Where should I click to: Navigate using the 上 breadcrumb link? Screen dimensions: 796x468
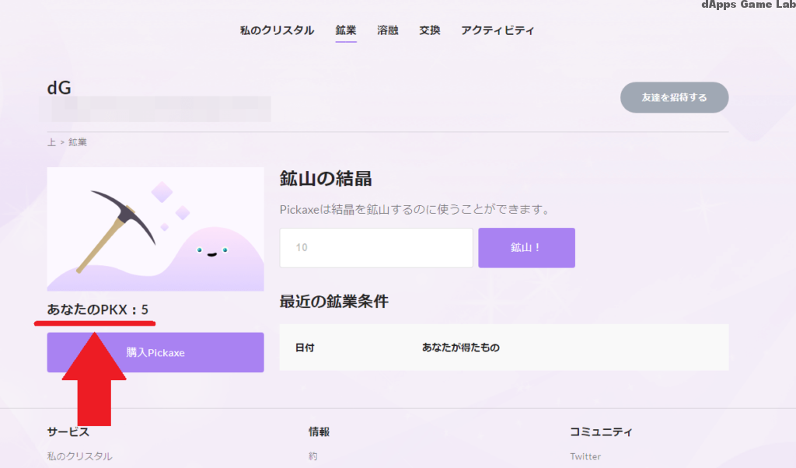pos(50,142)
